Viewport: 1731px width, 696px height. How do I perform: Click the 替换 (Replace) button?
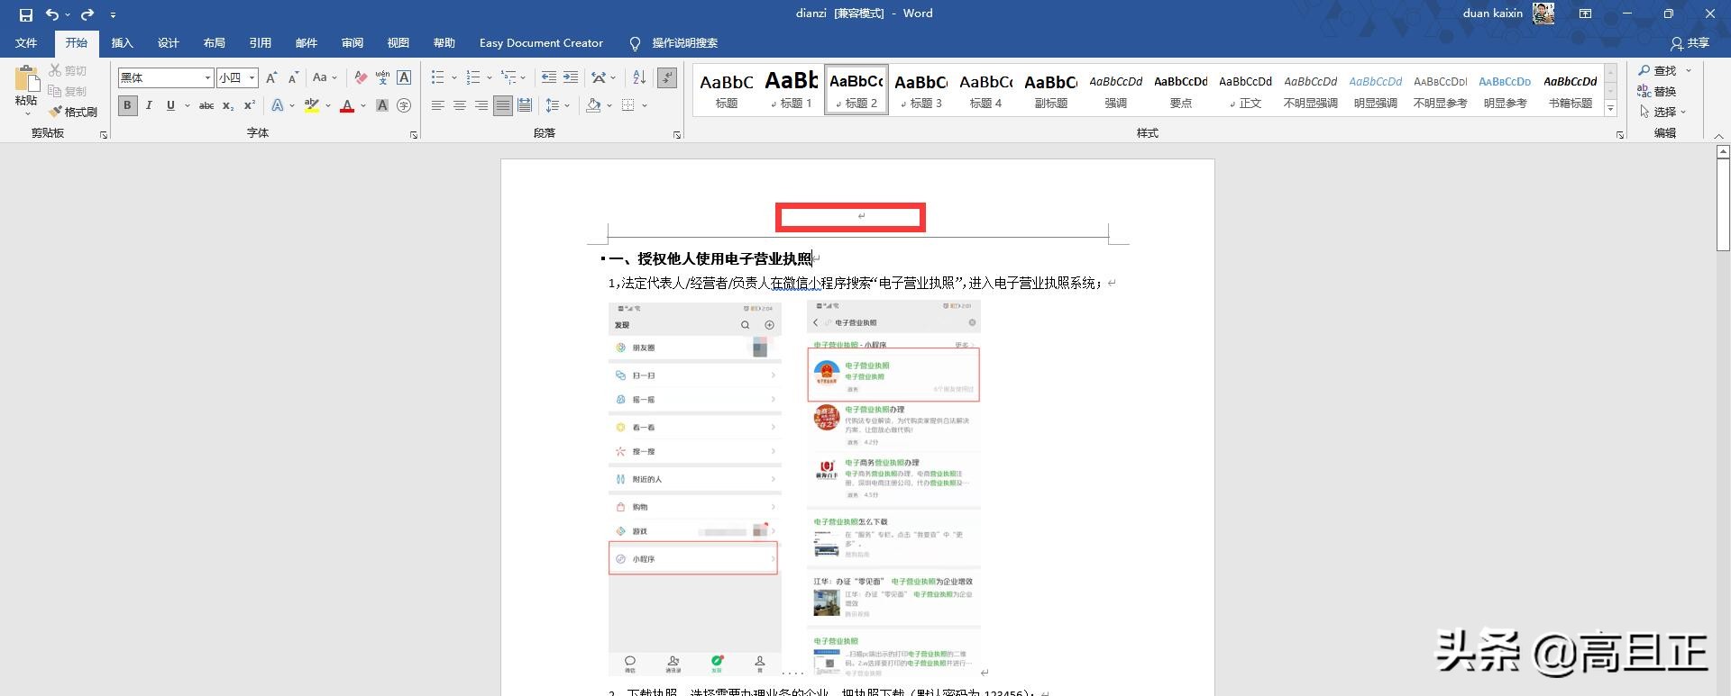tap(1657, 91)
